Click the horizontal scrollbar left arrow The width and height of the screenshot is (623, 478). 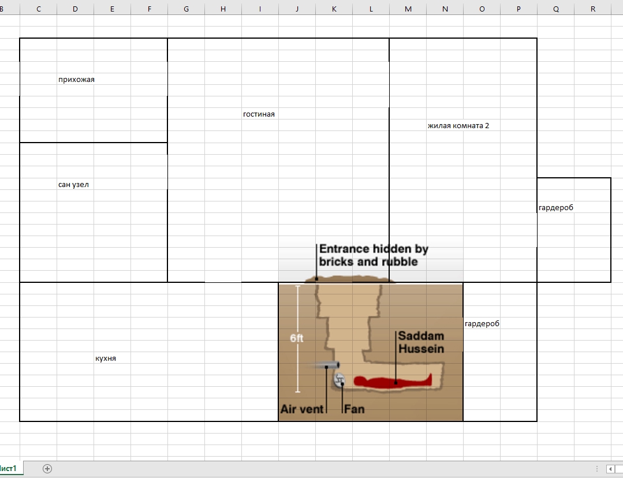click(611, 469)
